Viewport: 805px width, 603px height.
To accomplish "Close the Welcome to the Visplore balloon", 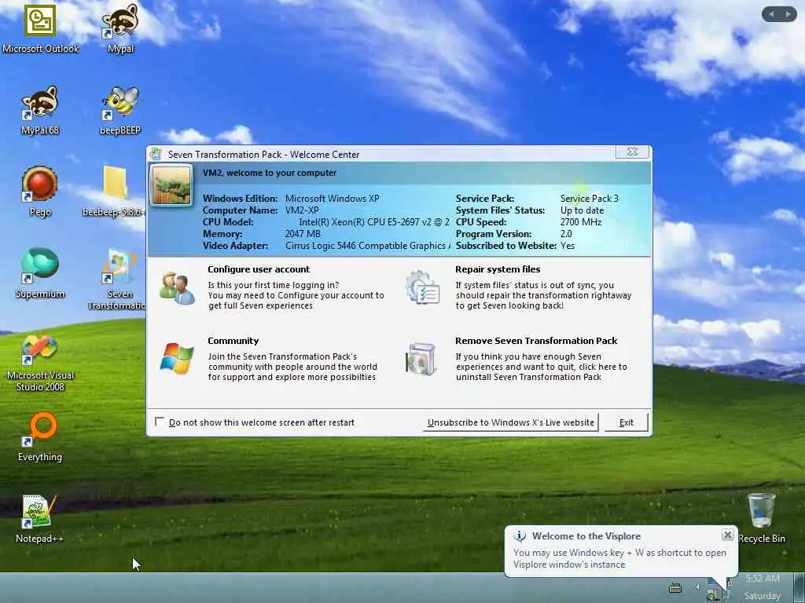I will (727, 535).
